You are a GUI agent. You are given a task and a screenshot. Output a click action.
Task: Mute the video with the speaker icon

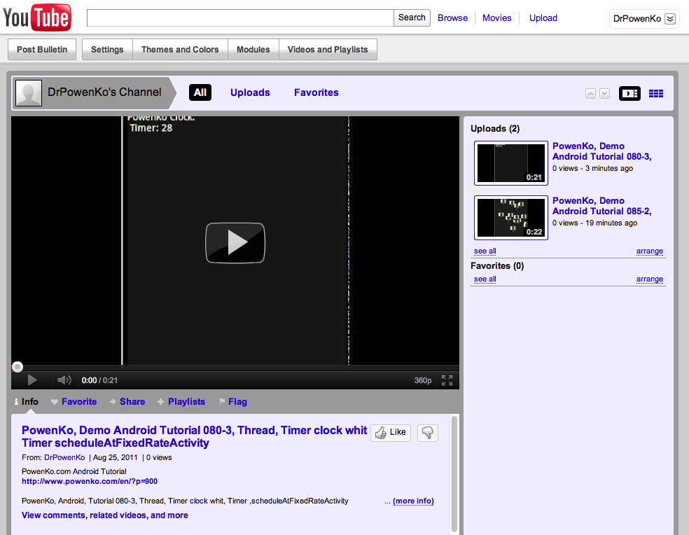point(64,380)
